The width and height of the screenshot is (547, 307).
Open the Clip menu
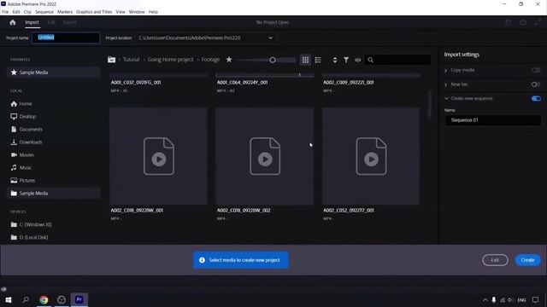(x=27, y=12)
